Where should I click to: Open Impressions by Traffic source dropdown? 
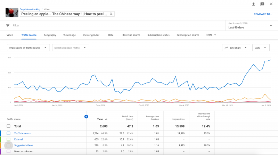[28, 48]
